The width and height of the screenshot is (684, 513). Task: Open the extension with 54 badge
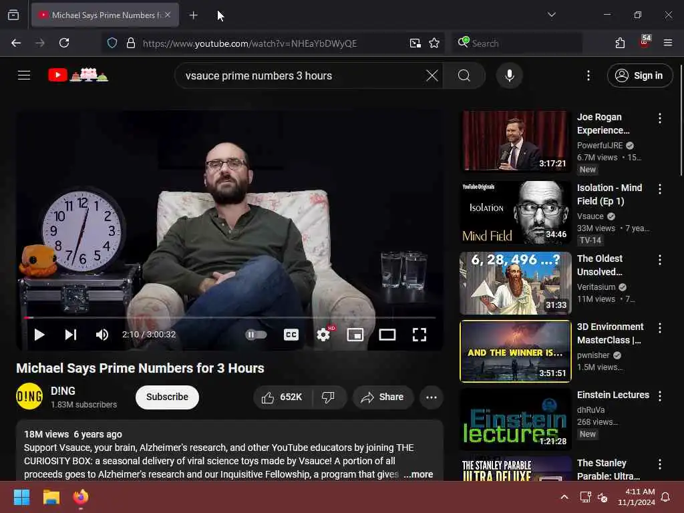click(x=645, y=42)
